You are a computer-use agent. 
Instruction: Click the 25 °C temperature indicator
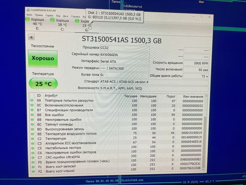pos(43,84)
